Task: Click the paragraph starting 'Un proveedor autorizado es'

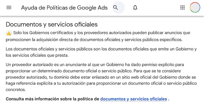Action: 101,77
